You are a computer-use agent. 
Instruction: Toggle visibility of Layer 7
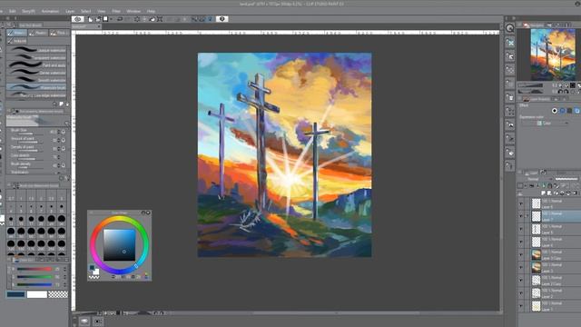point(521,216)
